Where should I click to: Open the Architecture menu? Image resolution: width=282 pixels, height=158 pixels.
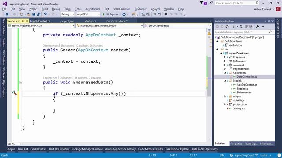(93, 9)
